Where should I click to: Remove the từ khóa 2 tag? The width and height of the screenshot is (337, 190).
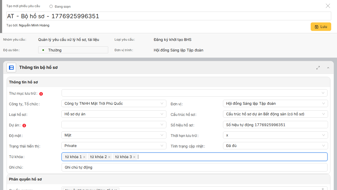[109, 157]
